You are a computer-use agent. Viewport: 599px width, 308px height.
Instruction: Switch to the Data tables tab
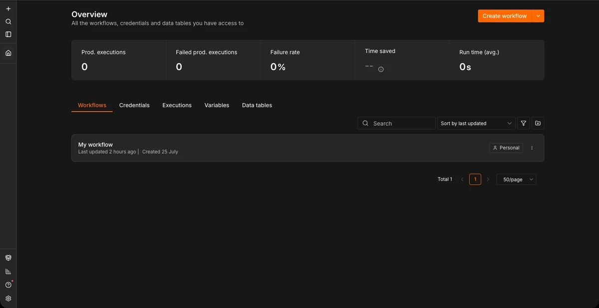257,105
